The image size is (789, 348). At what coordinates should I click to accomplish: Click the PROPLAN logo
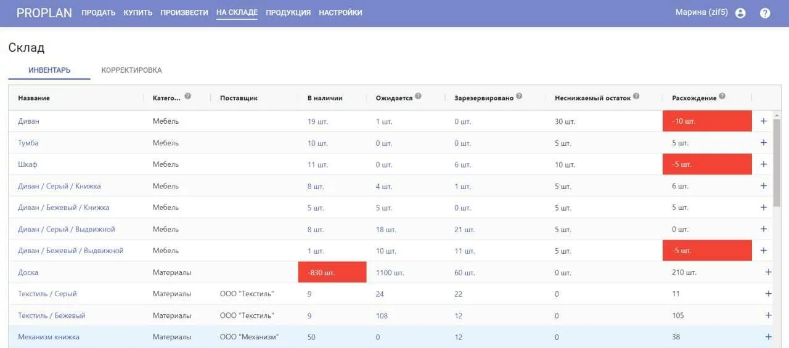44,13
